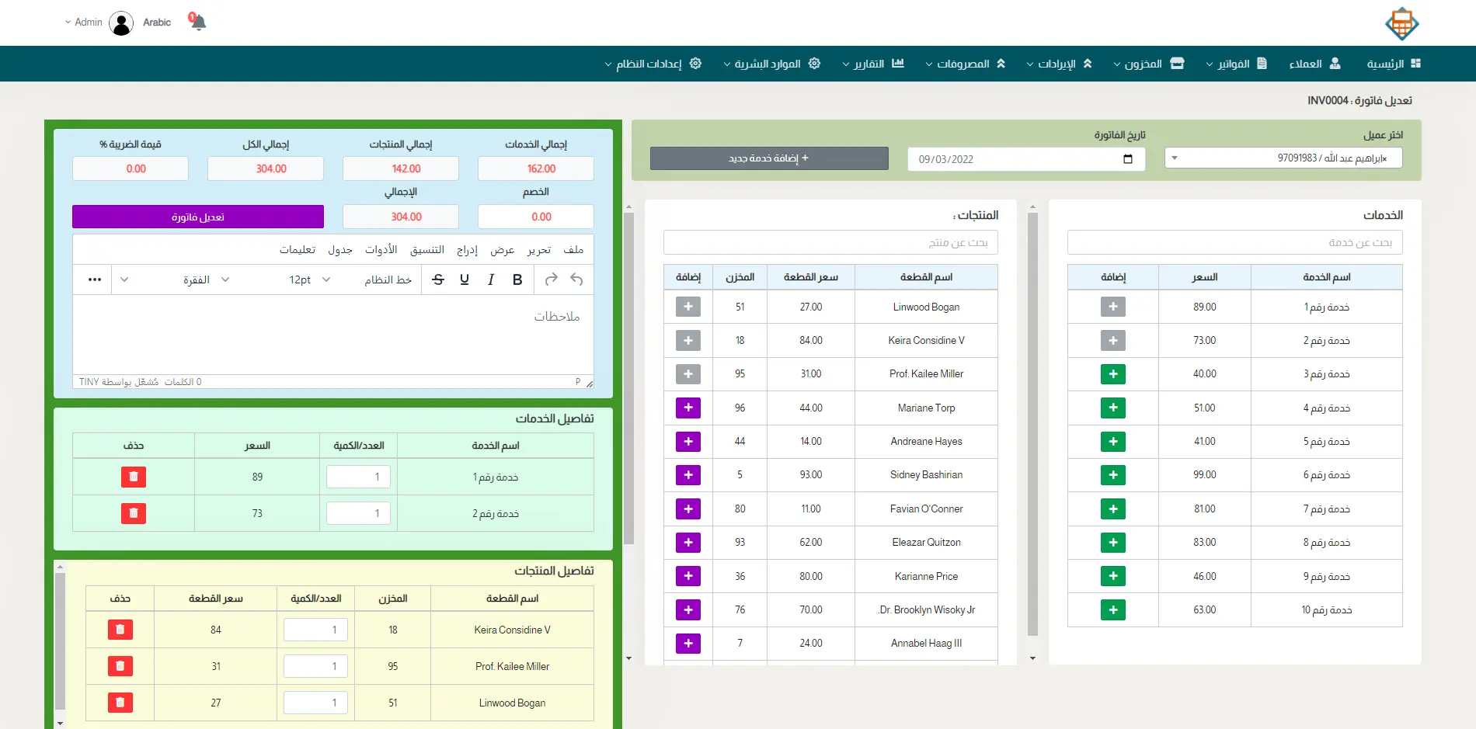Image resolution: width=1476 pixels, height=729 pixels.
Task: Open the paragraph style dropdown
Action: [x=205, y=279]
